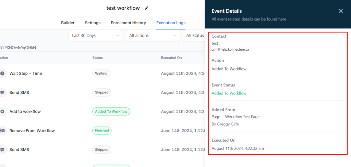Open the All Status filter dropdown
The width and height of the screenshot is (351, 167).
pyautogui.click(x=194, y=36)
